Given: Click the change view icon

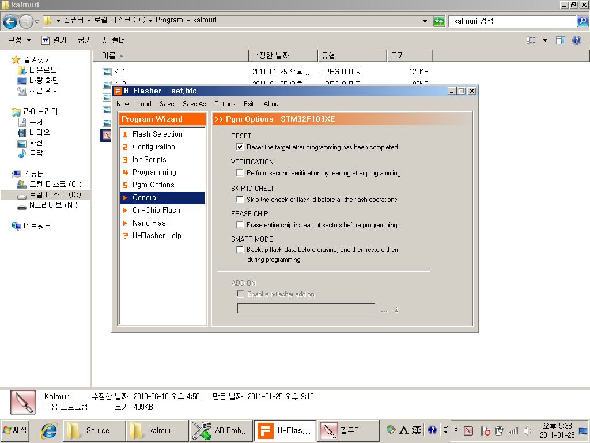Looking at the screenshot, I should (531, 40).
